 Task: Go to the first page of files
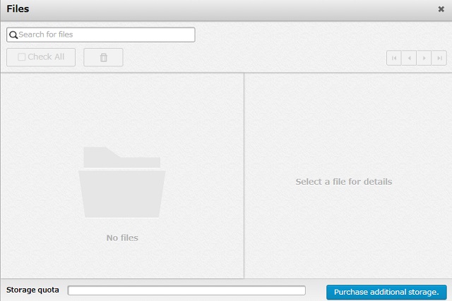click(x=394, y=58)
